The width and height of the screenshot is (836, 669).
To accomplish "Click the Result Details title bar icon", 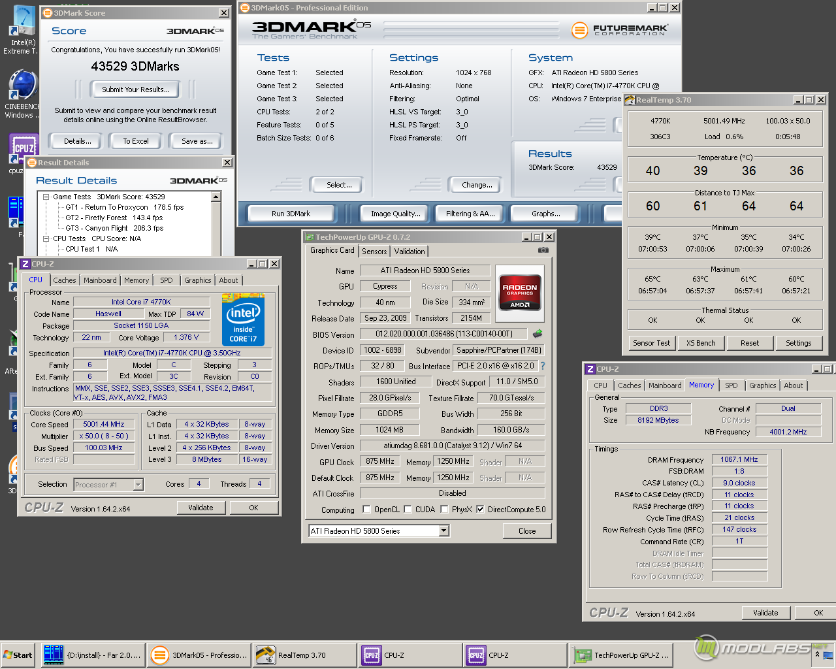I will click(31, 163).
